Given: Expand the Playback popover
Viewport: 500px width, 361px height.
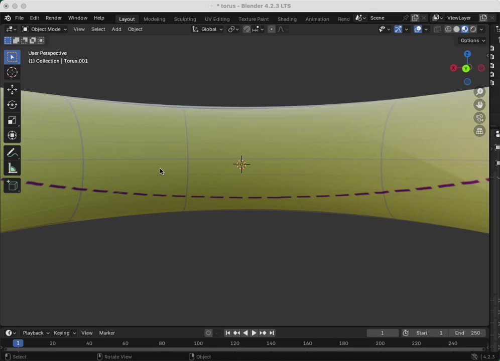Looking at the screenshot, I should 36,333.
